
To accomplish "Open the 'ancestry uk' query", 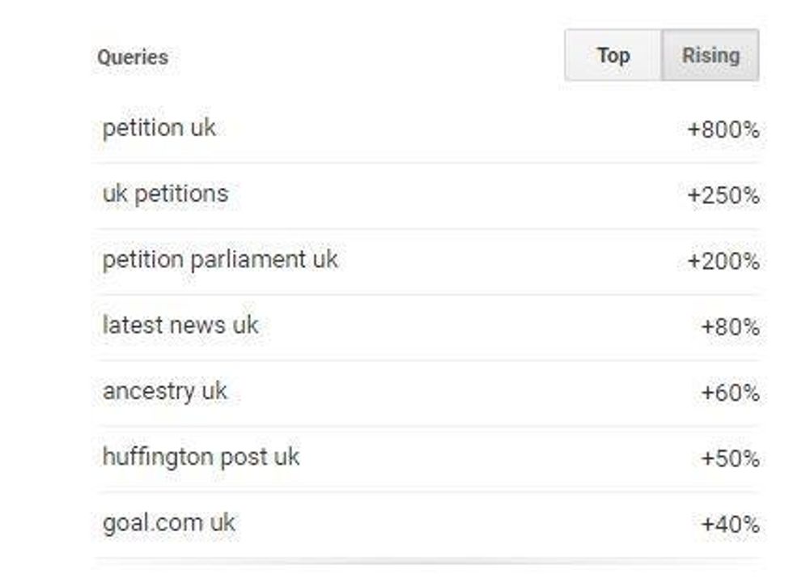I will [x=164, y=391].
